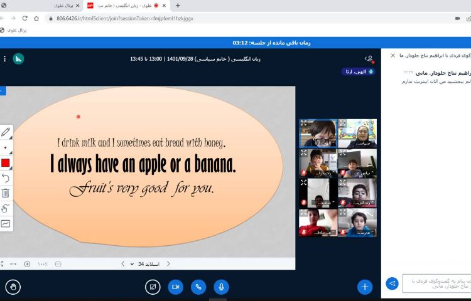Raise hand using the hand icon
The width and height of the screenshot is (471, 301).
coord(13,287)
